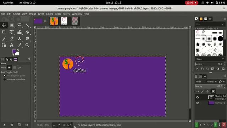This screenshot has height=128, width=227.
Task: Restore tool preset from bottom bar
Action: (12, 125)
